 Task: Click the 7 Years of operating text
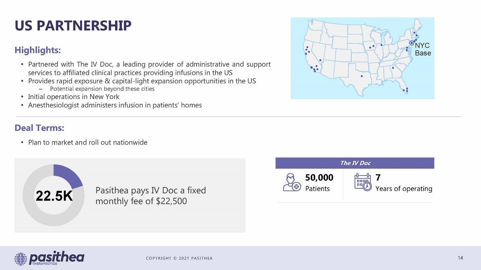pos(403,183)
